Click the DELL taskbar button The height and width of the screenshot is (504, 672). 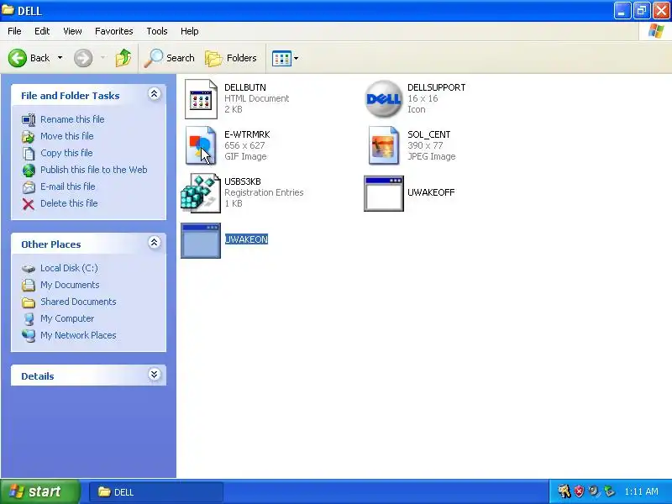(x=156, y=492)
